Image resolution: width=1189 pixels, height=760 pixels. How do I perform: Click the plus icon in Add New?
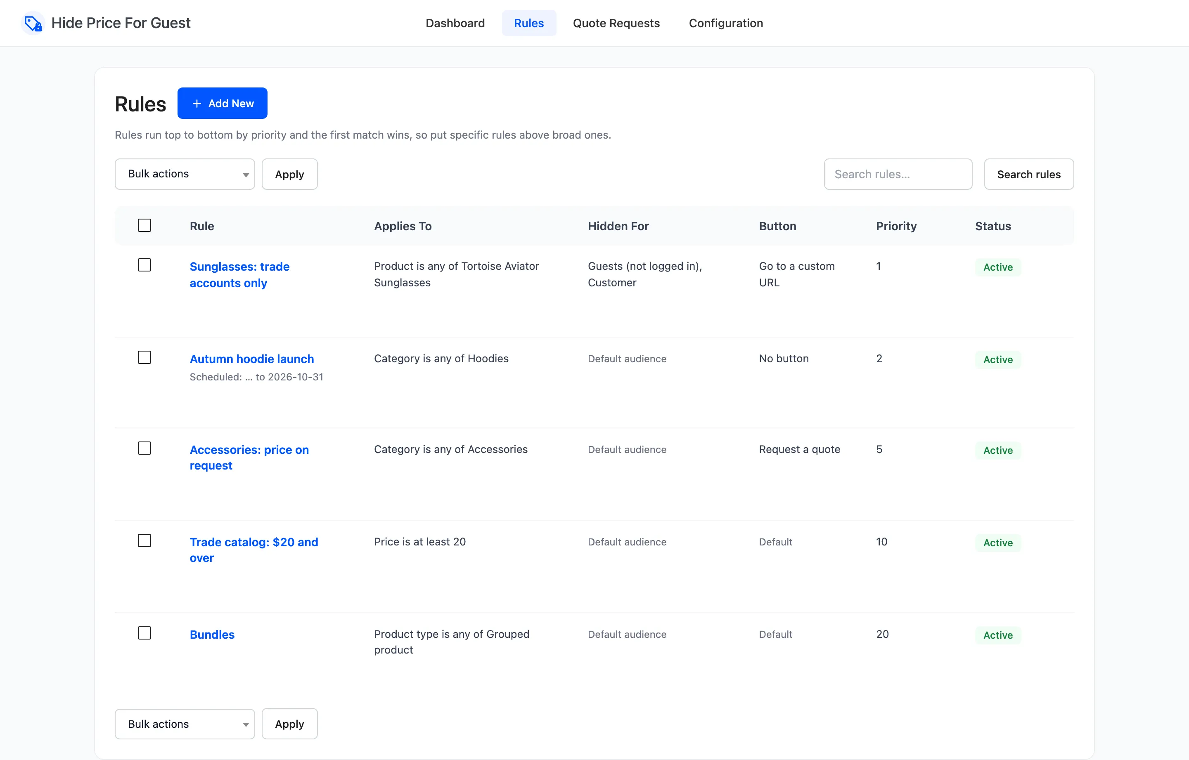[x=197, y=104]
